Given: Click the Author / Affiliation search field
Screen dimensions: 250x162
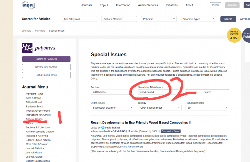Looking at the screenshot, I should click(119, 19).
